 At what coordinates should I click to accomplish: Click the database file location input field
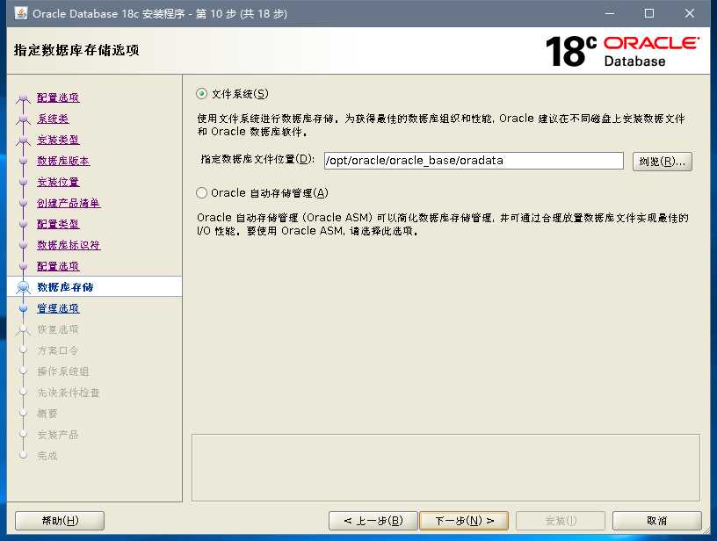[x=474, y=161]
